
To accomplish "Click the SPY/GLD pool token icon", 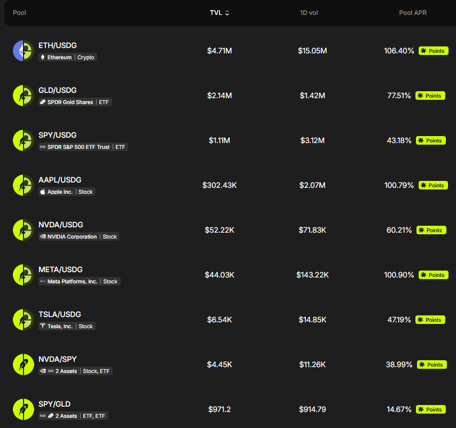I will point(23,409).
